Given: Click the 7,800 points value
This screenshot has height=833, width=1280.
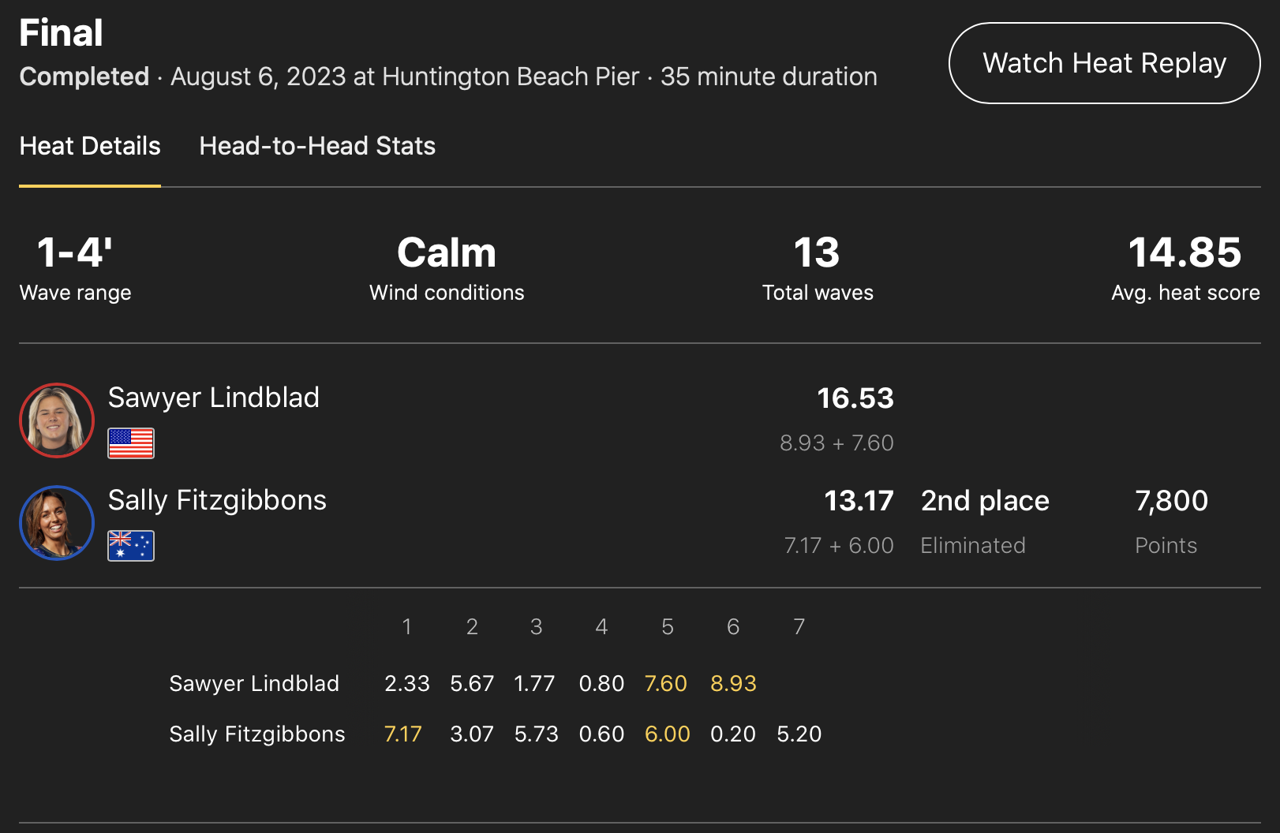Looking at the screenshot, I should coord(1171,501).
